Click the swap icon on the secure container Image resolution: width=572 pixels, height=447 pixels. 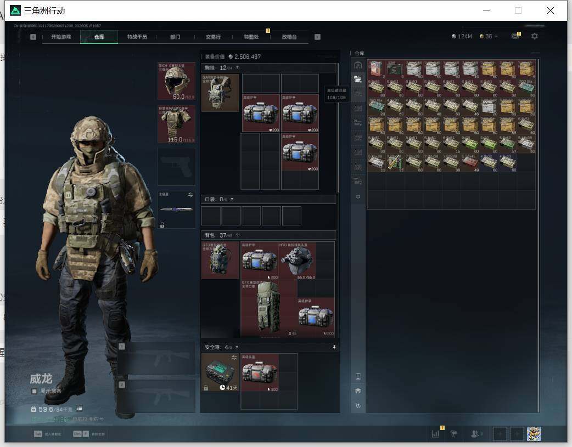[234, 357]
